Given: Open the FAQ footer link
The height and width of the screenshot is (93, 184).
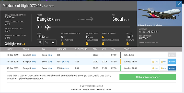Looking at the screenshot, I should click(x=85, y=89).
